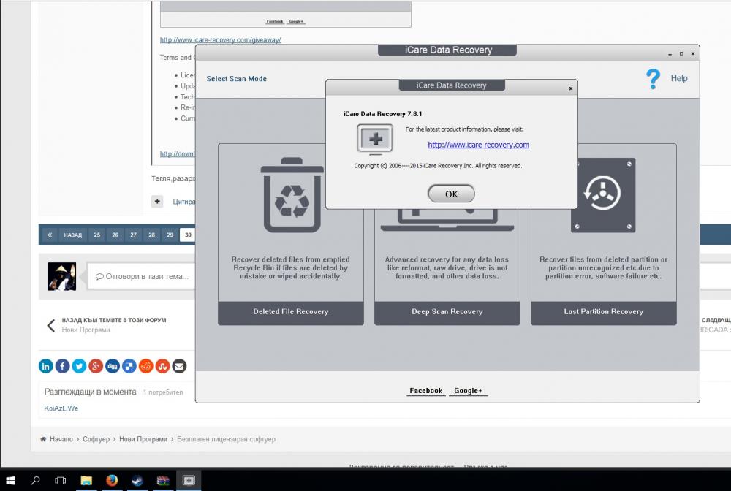Image resolution: width=731 pixels, height=491 pixels.
Task: Go to forum page 25
Action: [97, 235]
